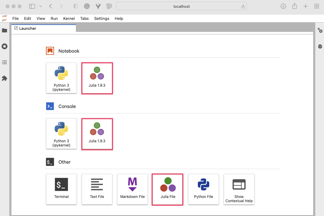Screen dimensions: 324x216
Task: Open the Debugger bug icon panel
Action: 320,46
